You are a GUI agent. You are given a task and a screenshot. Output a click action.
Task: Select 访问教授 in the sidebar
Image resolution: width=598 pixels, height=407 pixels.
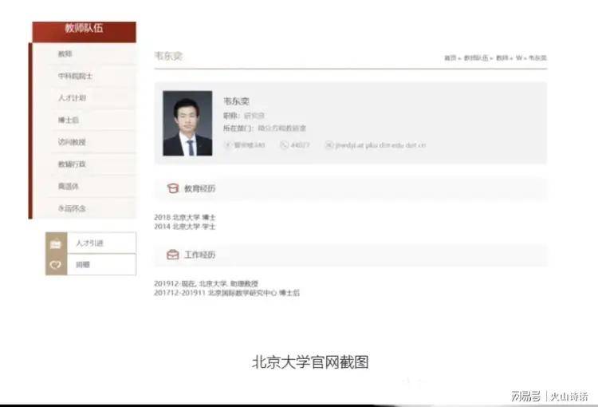(72, 142)
